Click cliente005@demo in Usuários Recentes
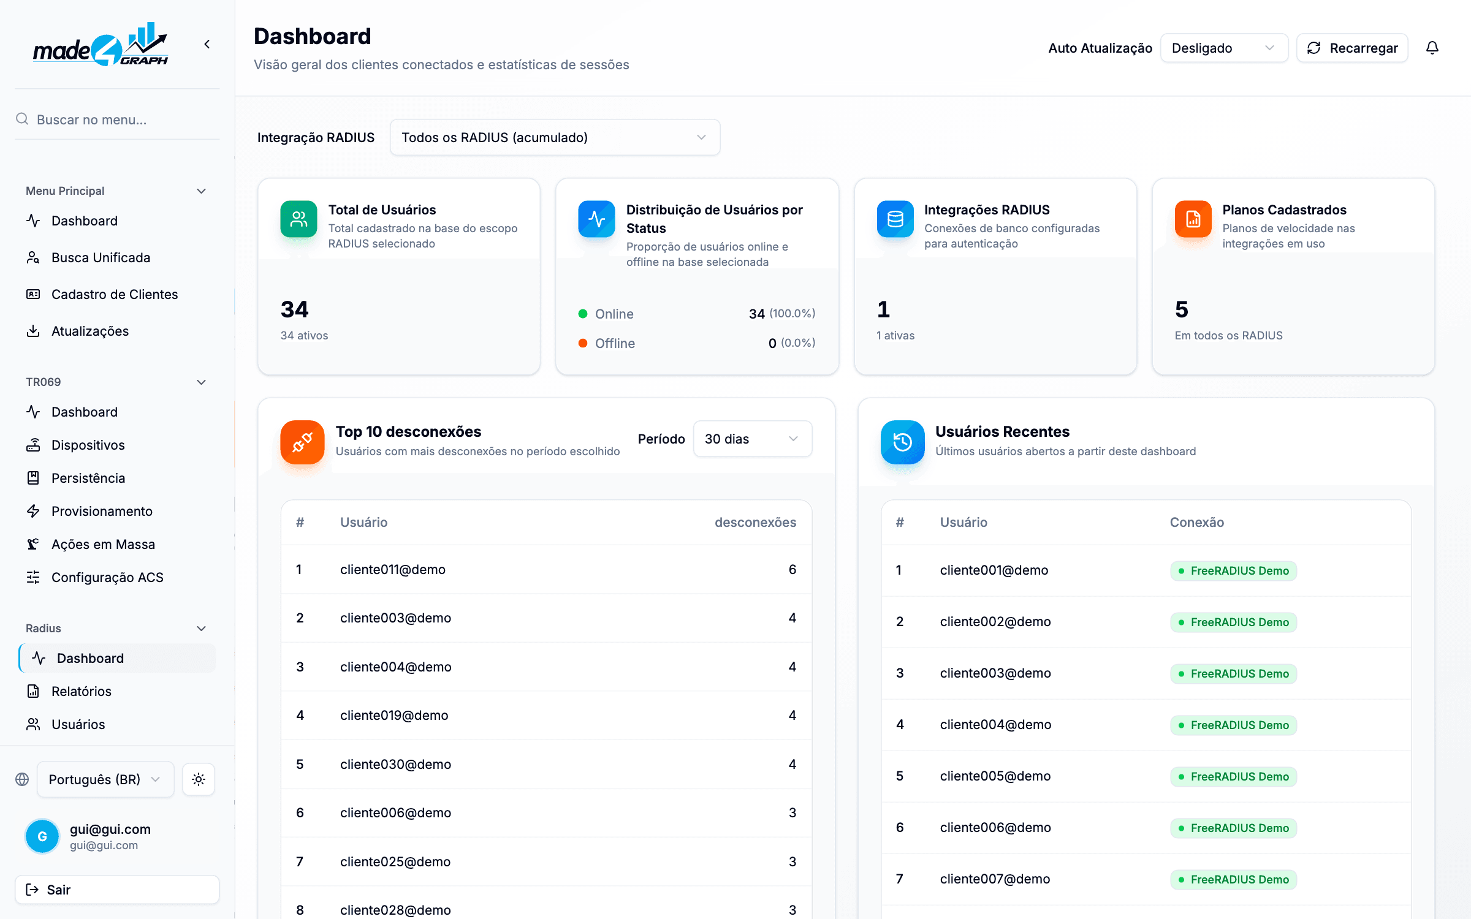 (995, 776)
